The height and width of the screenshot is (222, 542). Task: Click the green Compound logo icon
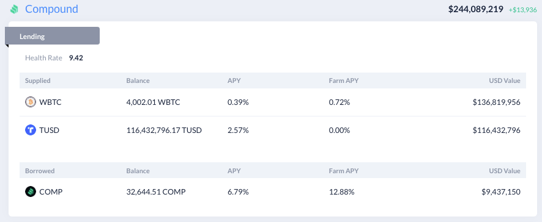14,9
